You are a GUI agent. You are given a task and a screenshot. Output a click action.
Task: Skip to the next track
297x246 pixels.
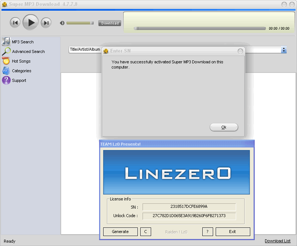(x=46, y=23)
